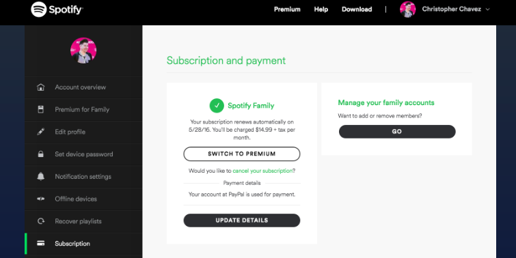Open the Premium menu item
This screenshot has width=516, height=258.
[287, 9]
